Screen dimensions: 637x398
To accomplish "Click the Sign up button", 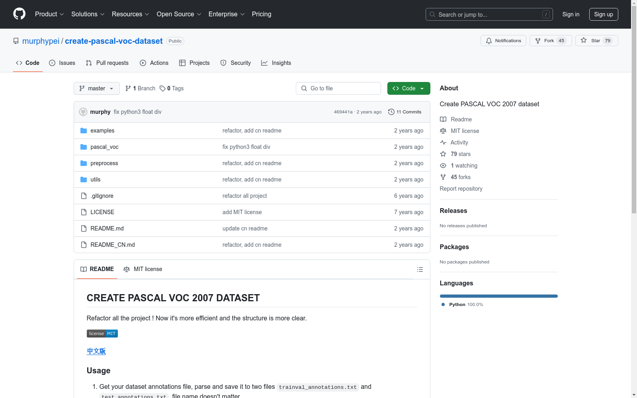I will 604,14.
